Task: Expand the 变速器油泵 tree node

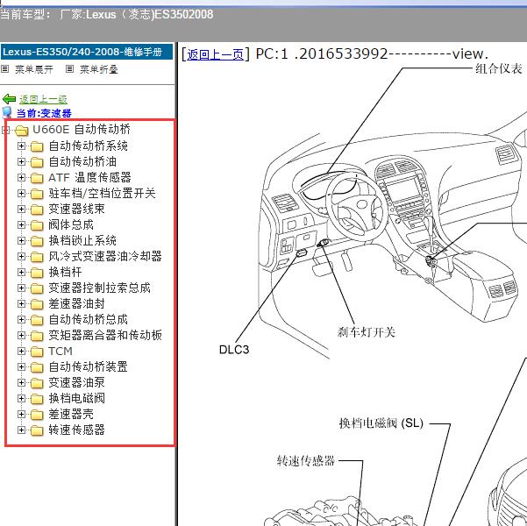Action: click(x=22, y=383)
